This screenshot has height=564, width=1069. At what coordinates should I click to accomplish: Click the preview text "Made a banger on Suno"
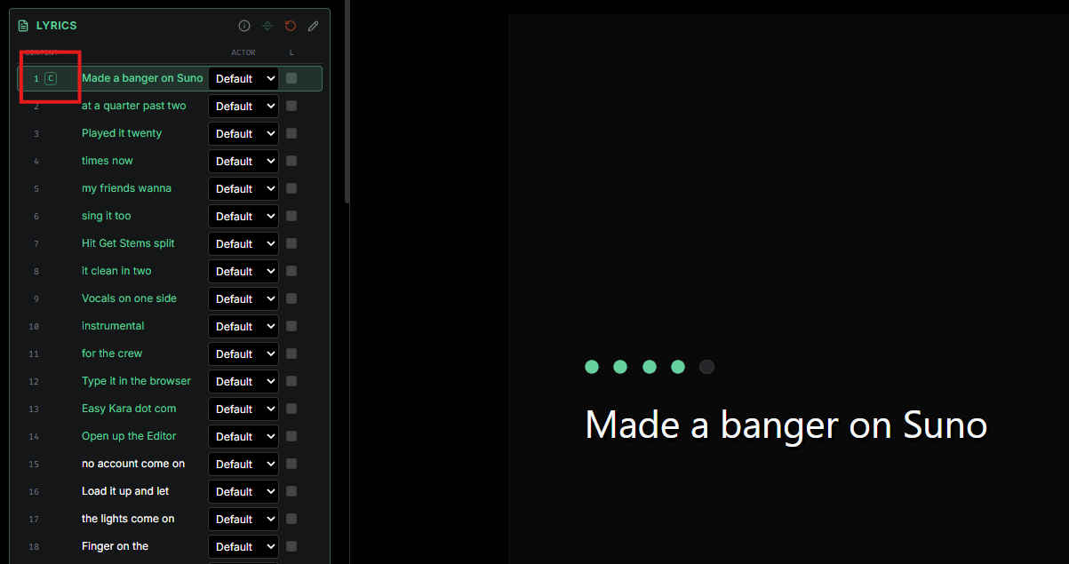tap(786, 425)
